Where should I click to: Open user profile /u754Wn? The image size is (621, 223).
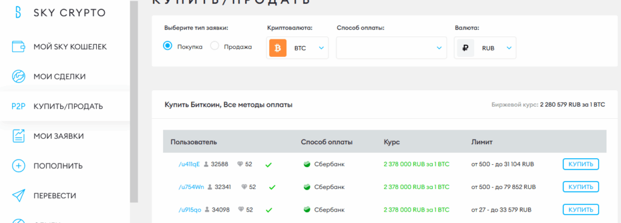191,187
